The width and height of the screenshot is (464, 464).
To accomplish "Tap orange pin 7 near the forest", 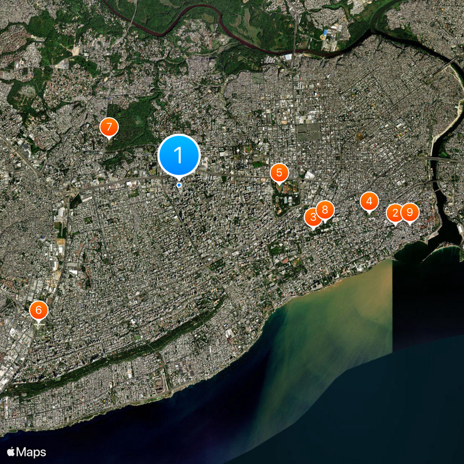I will pyautogui.click(x=108, y=126).
